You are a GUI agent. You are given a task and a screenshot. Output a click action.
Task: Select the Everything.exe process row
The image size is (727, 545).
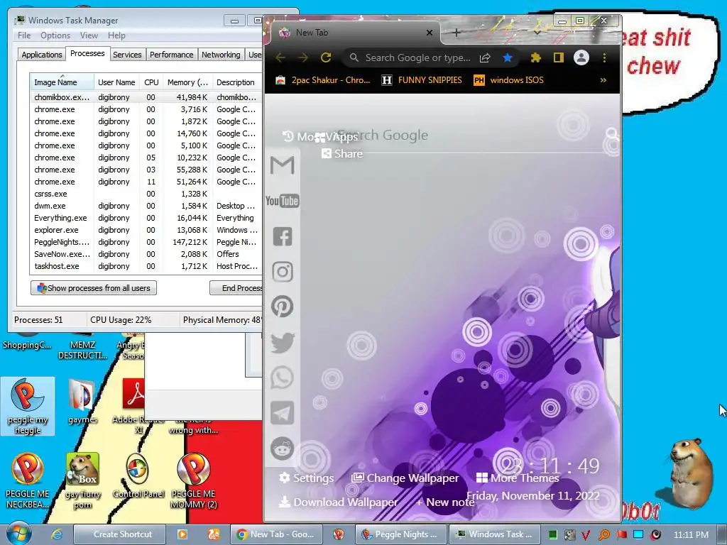[x=146, y=218]
